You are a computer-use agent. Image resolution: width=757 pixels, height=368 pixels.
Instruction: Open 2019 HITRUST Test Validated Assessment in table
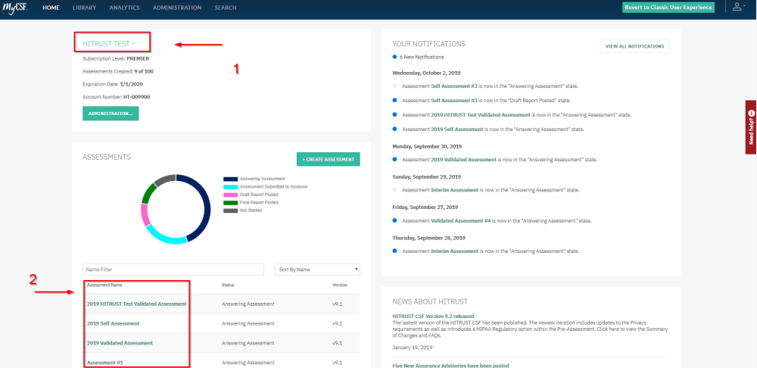tap(136, 304)
